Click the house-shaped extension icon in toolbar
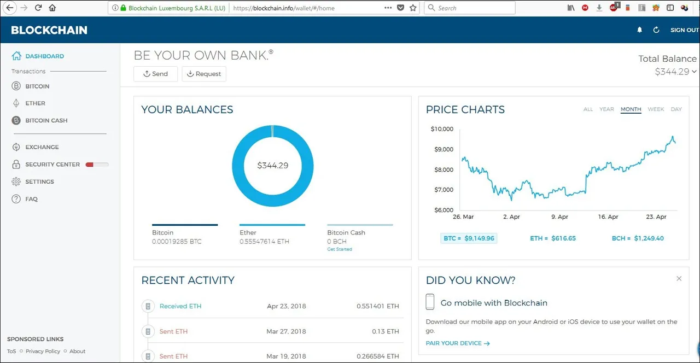 [656, 8]
